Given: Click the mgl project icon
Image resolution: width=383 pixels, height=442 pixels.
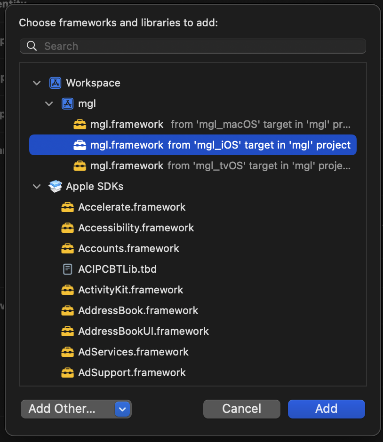Looking at the screenshot, I should pyautogui.click(x=68, y=104).
